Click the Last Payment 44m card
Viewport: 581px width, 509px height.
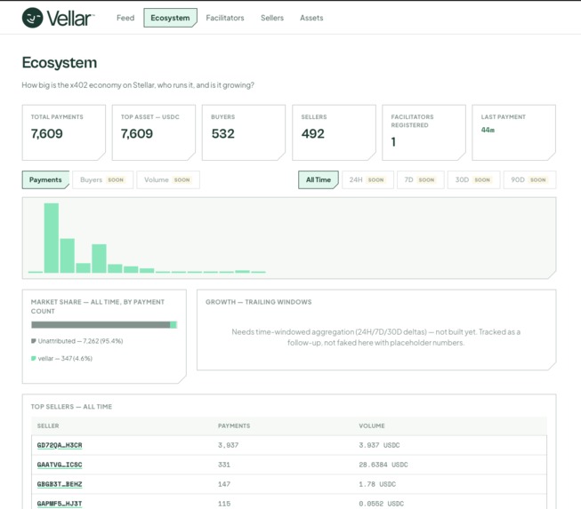pyautogui.click(x=514, y=132)
